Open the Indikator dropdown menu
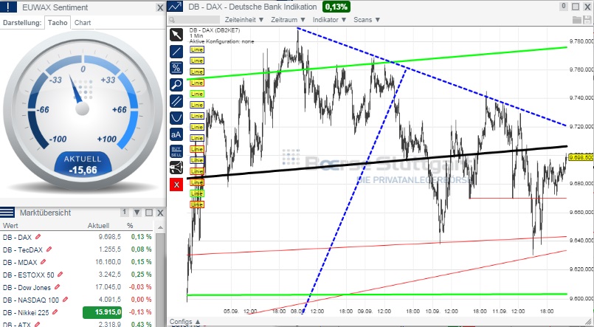This screenshot has width=594, height=327. [329, 20]
